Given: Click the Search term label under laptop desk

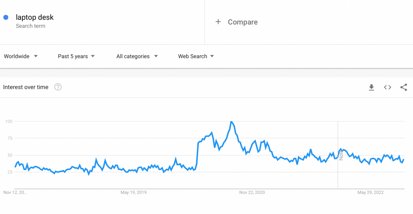Looking at the screenshot, I should click(31, 26).
